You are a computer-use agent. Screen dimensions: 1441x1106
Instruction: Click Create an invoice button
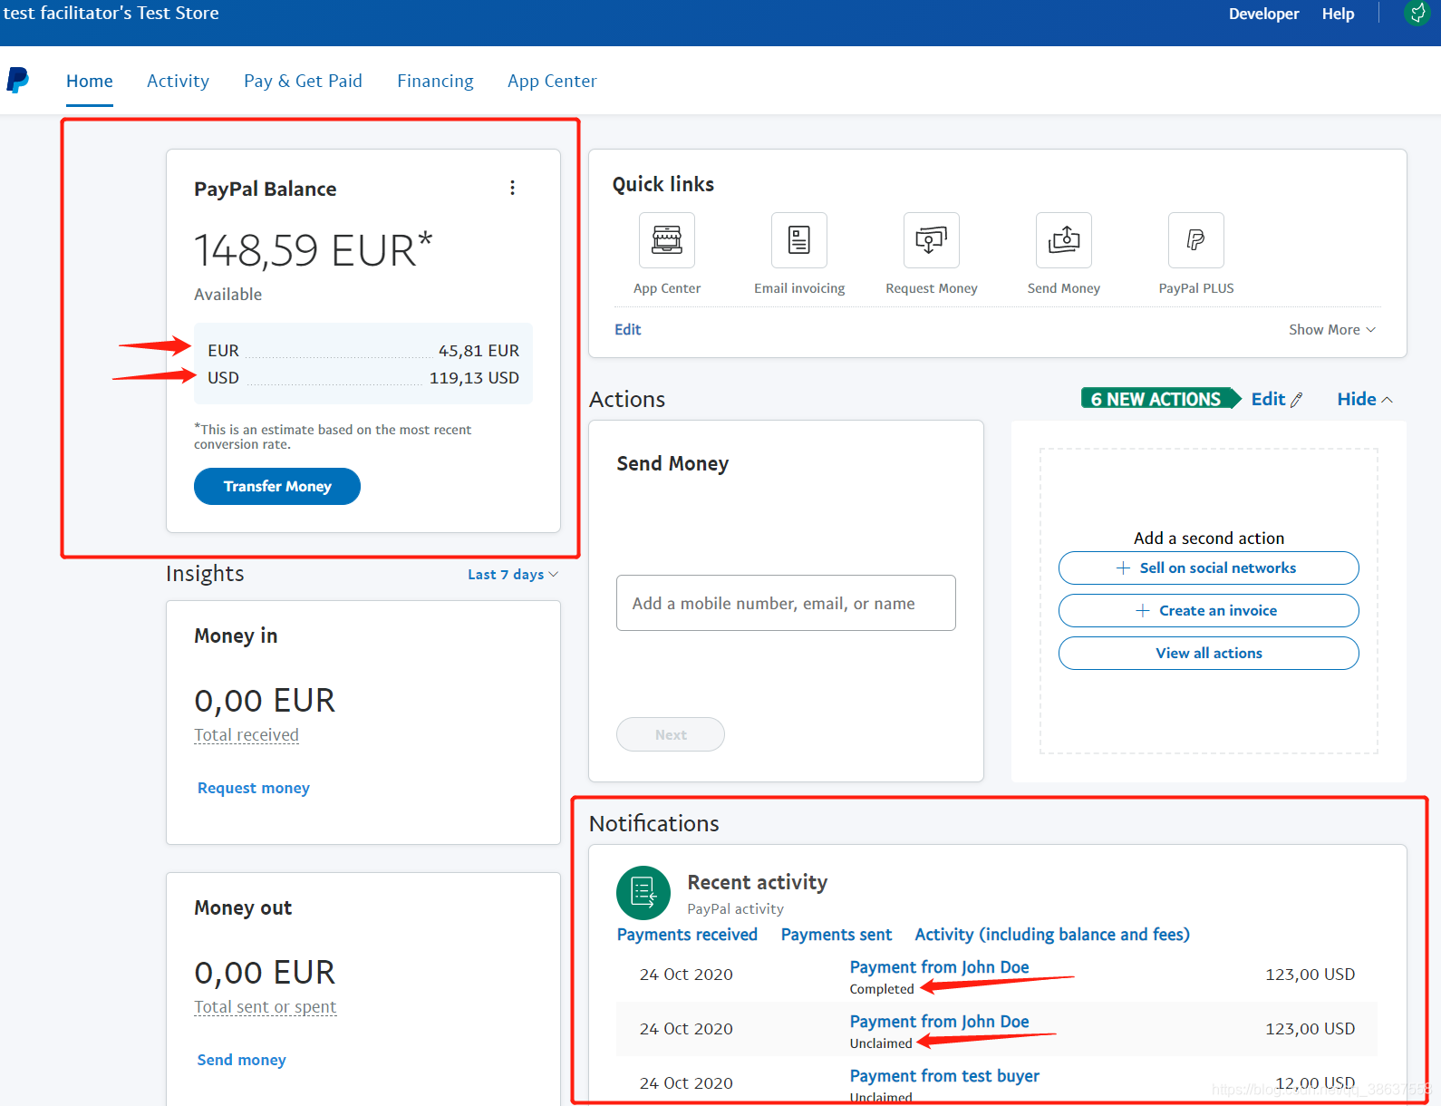(x=1209, y=611)
